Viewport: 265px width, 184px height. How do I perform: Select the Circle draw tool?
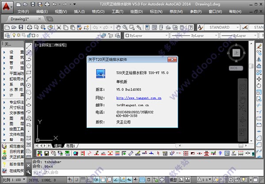[x=29, y=85]
